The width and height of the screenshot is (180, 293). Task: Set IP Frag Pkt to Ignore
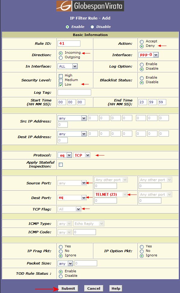coord(61,256)
